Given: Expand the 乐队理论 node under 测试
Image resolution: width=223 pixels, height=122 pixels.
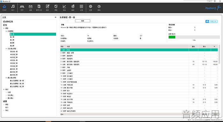Looking at the screenshot, I should coord(6,95).
